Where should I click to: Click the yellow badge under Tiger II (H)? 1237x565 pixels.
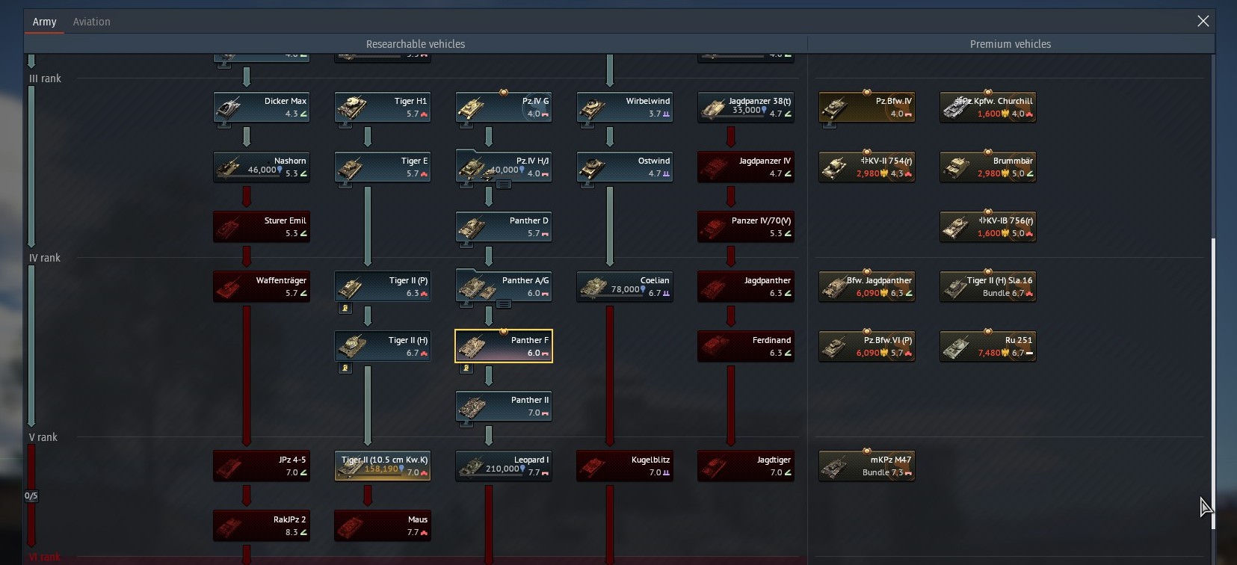tap(345, 368)
